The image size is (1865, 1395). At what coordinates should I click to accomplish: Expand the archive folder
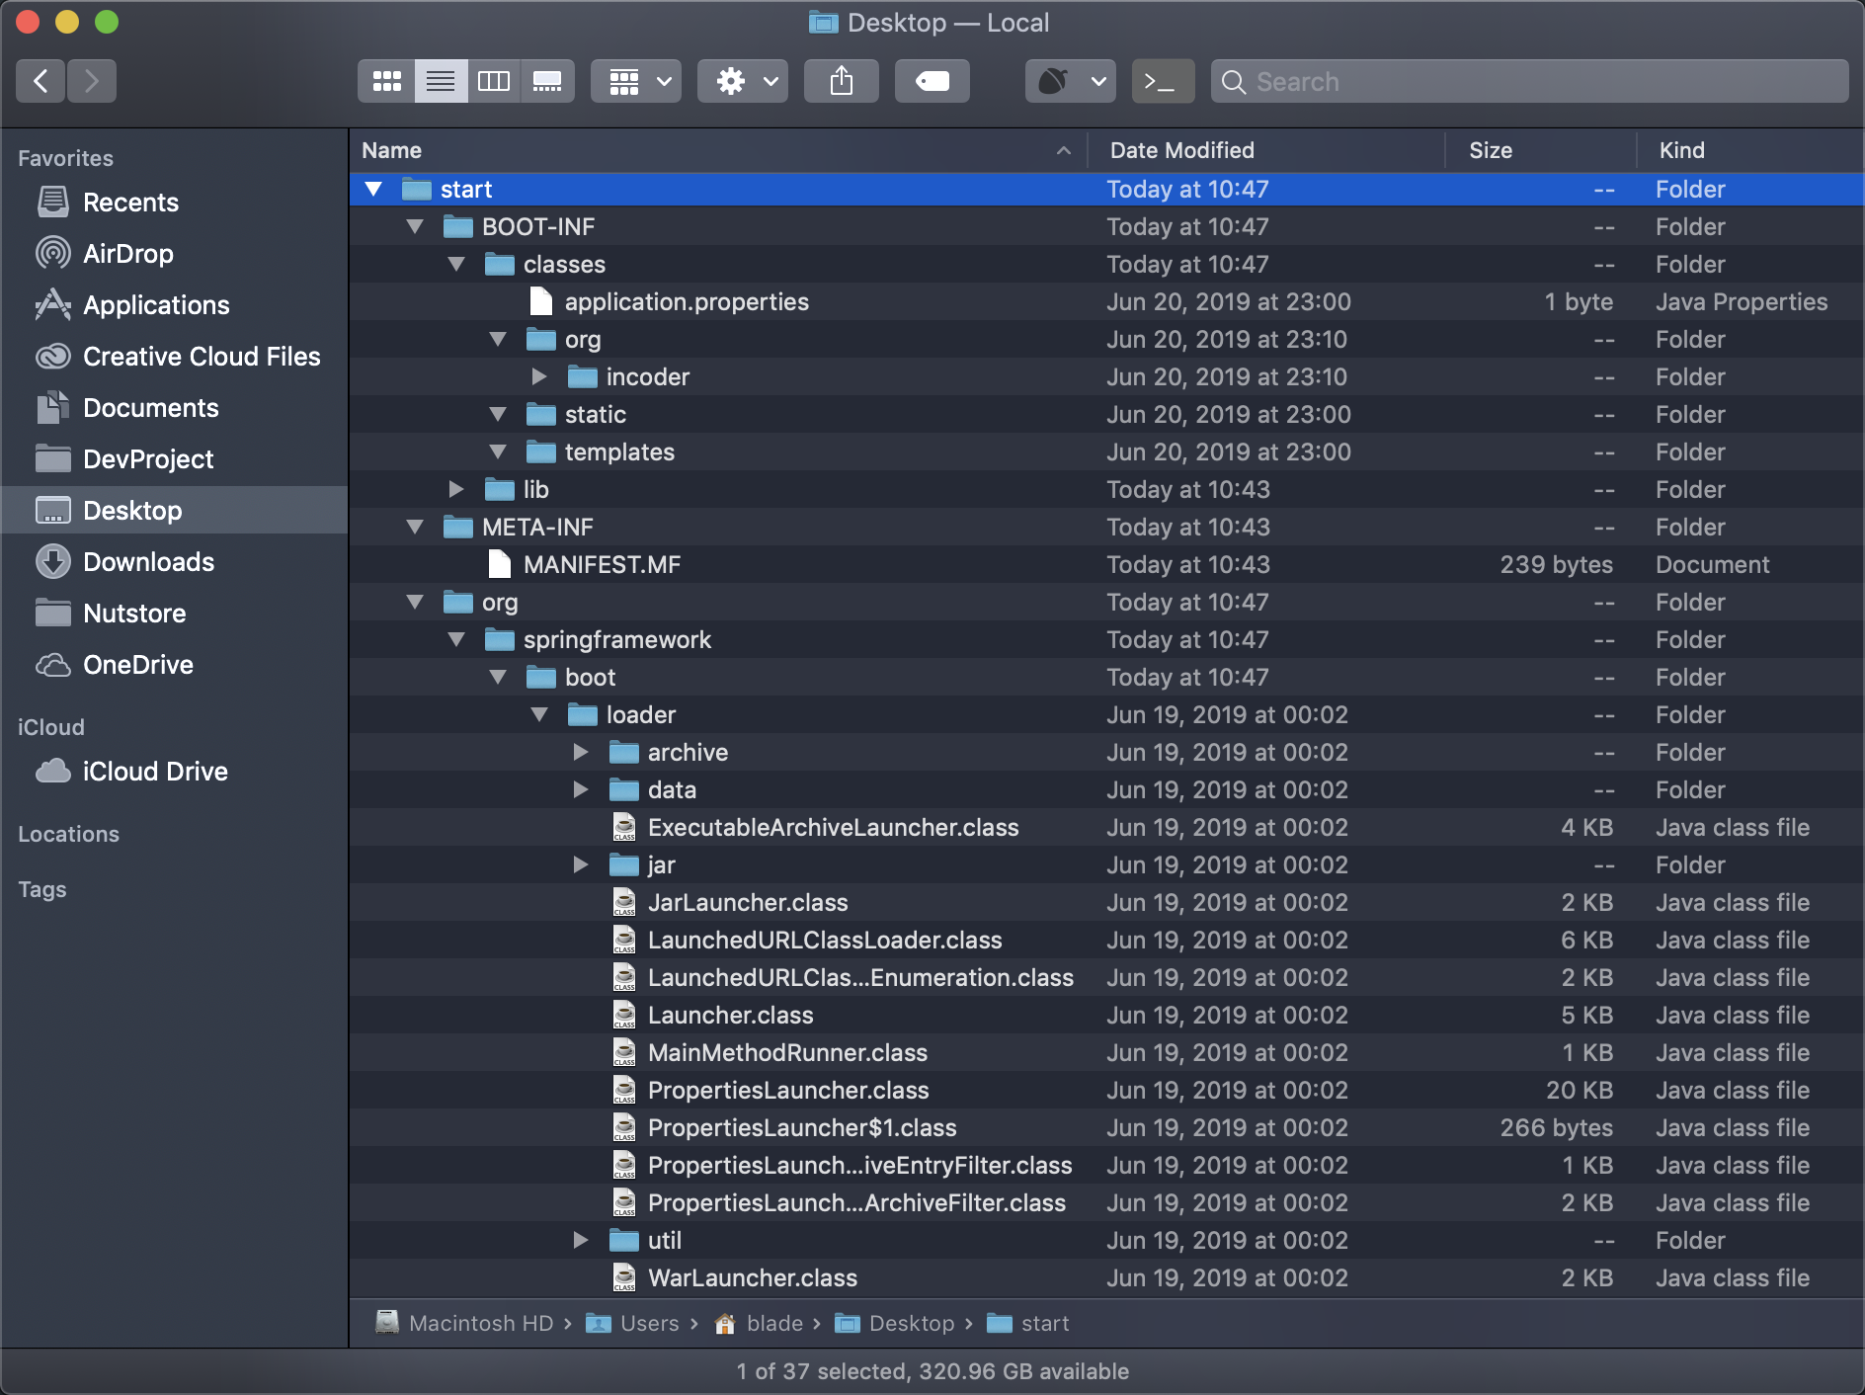coord(581,752)
